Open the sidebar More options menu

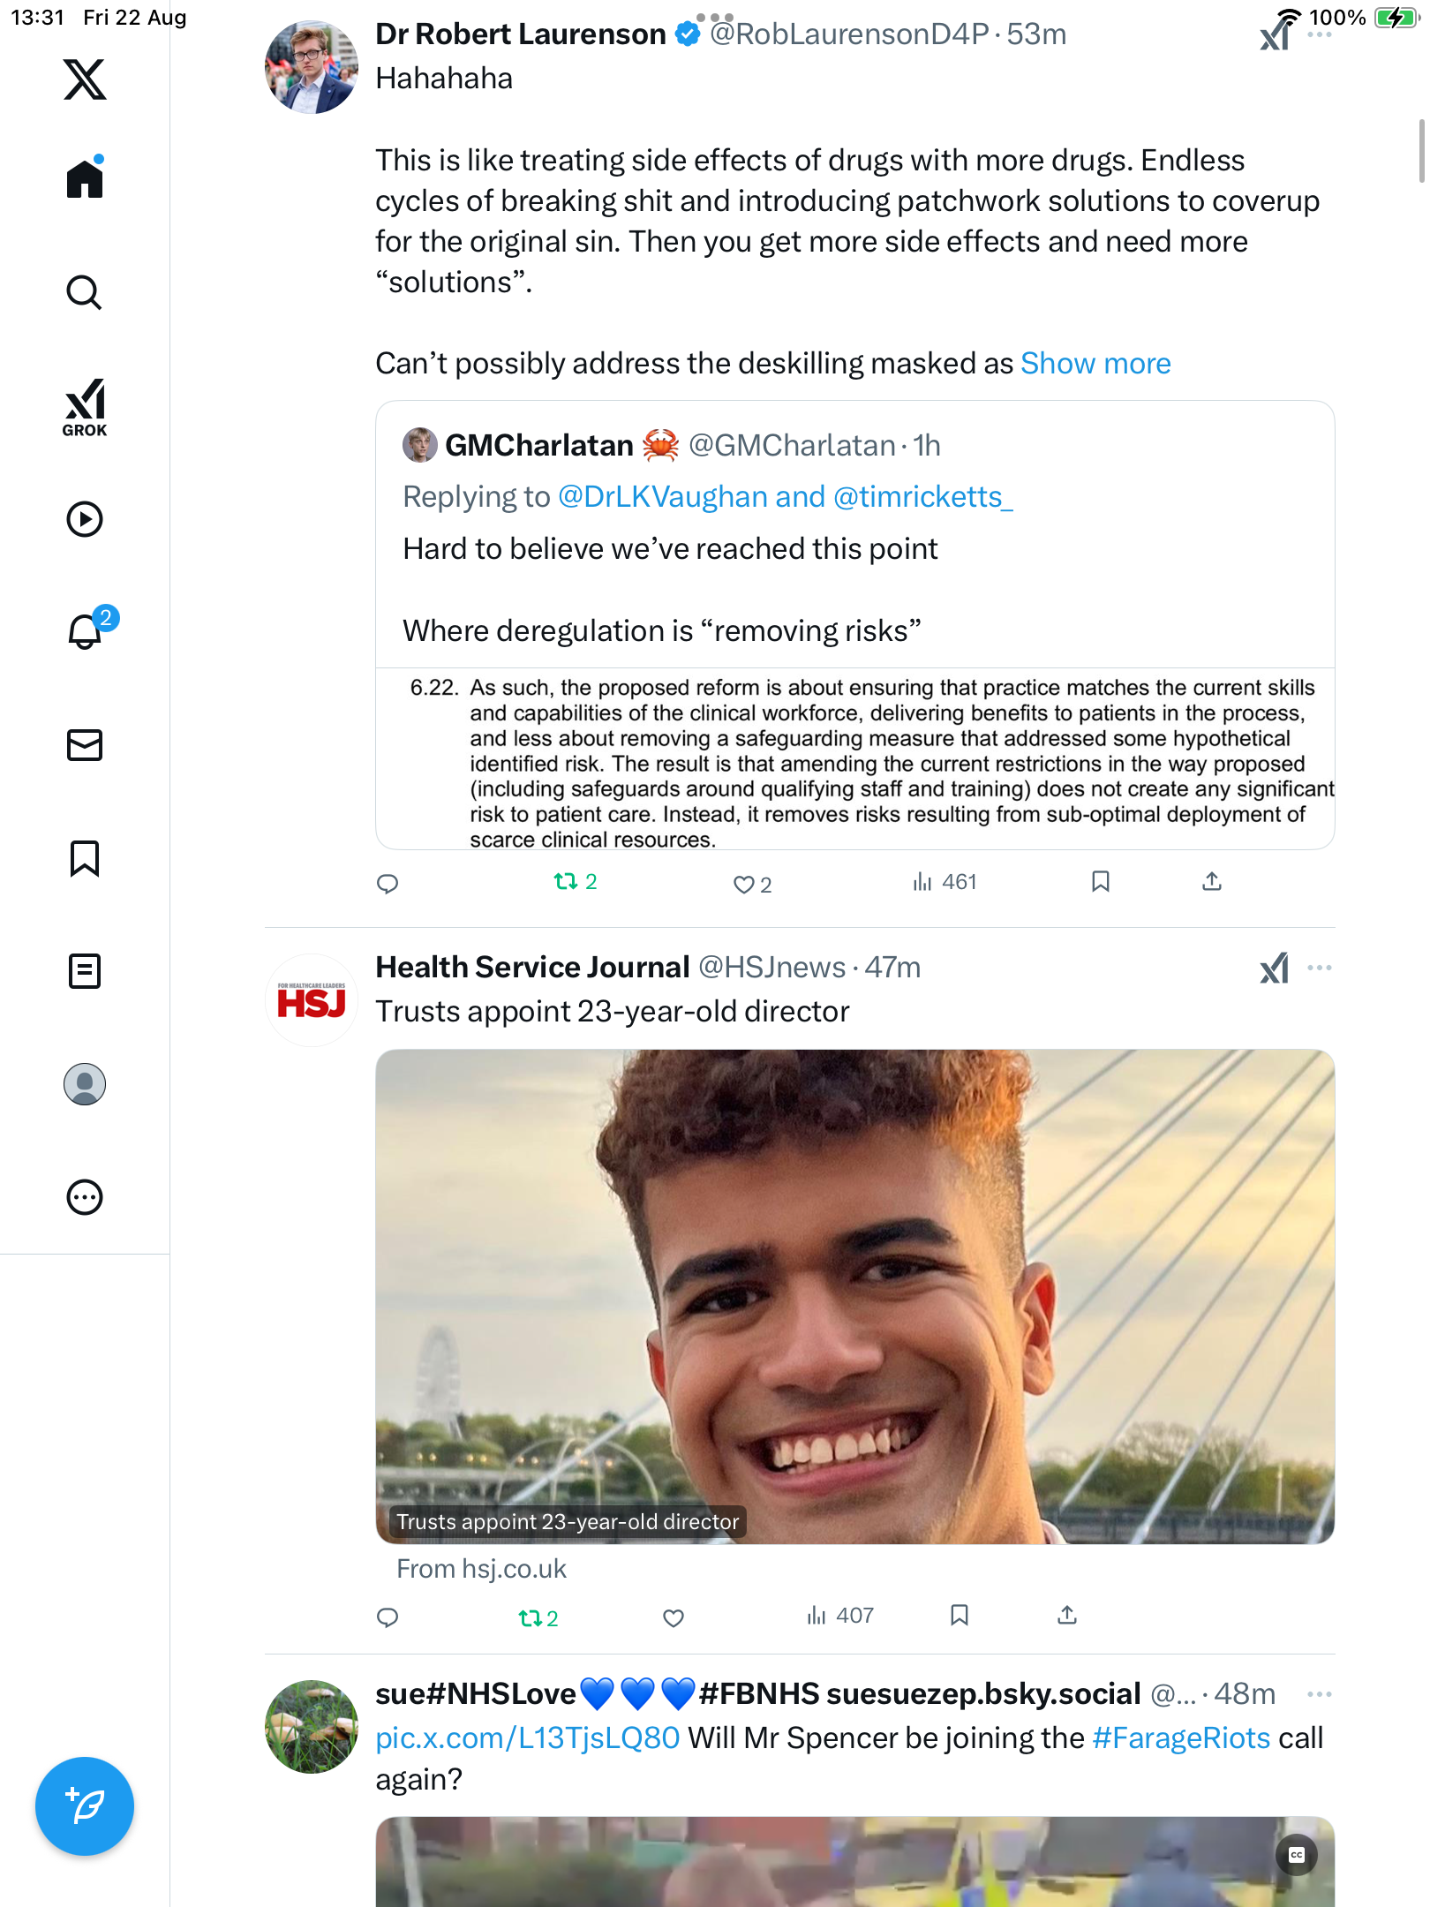coord(85,1197)
